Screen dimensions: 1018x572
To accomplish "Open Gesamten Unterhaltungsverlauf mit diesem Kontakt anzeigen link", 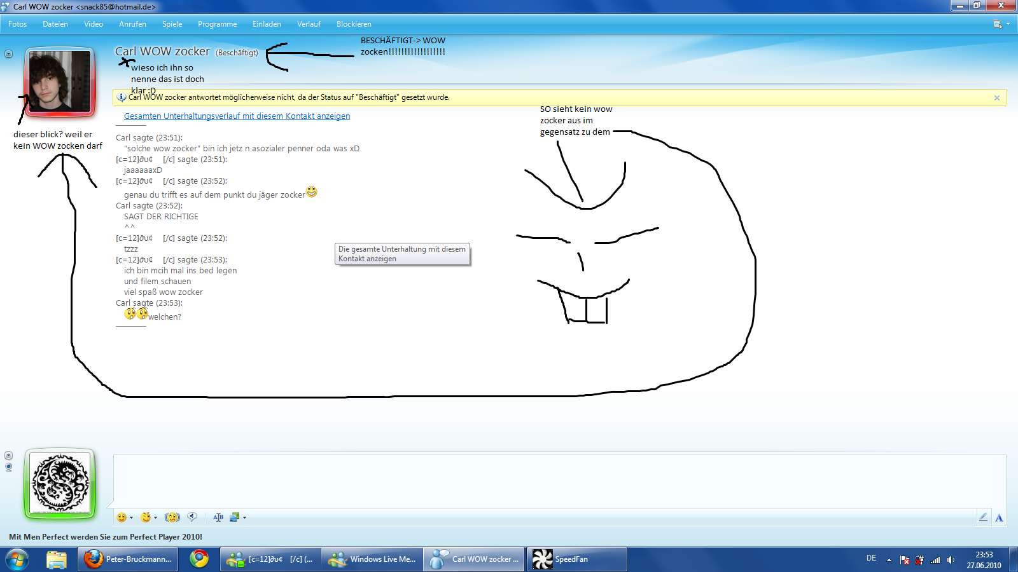I will point(237,116).
